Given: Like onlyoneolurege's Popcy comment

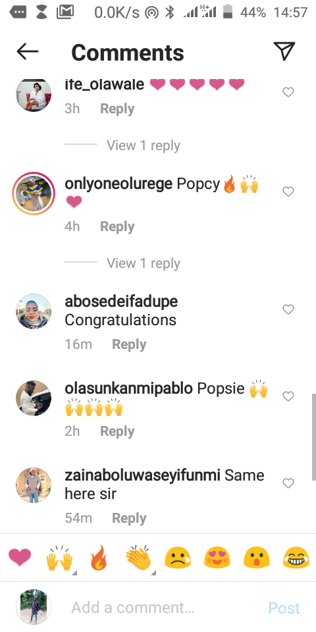Looking at the screenshot, I should (x=288, y=192).
